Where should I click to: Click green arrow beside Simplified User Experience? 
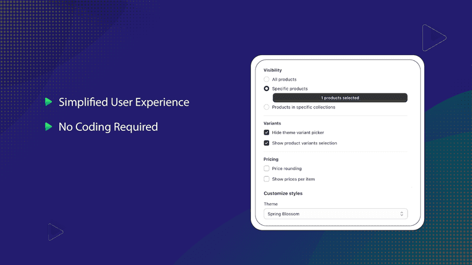point(48,102)
